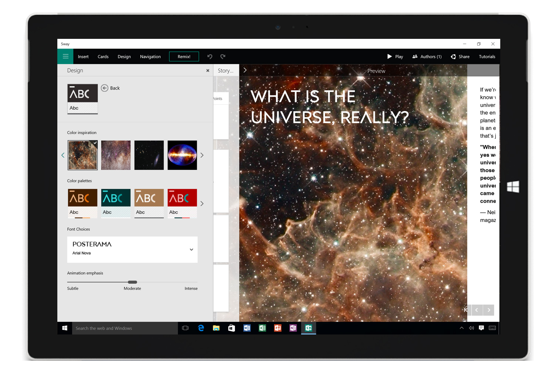
Task: Play the Sway presentation
Action: [x=395, y=57]
